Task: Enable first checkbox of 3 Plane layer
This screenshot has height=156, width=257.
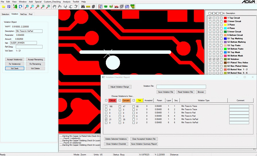Action: click(210, 25)
